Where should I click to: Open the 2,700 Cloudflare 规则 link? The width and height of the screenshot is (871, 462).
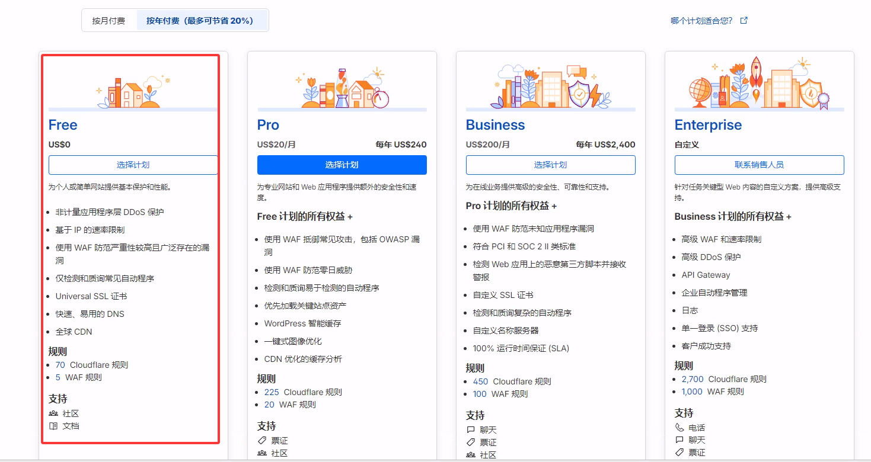tap(692, 379)
